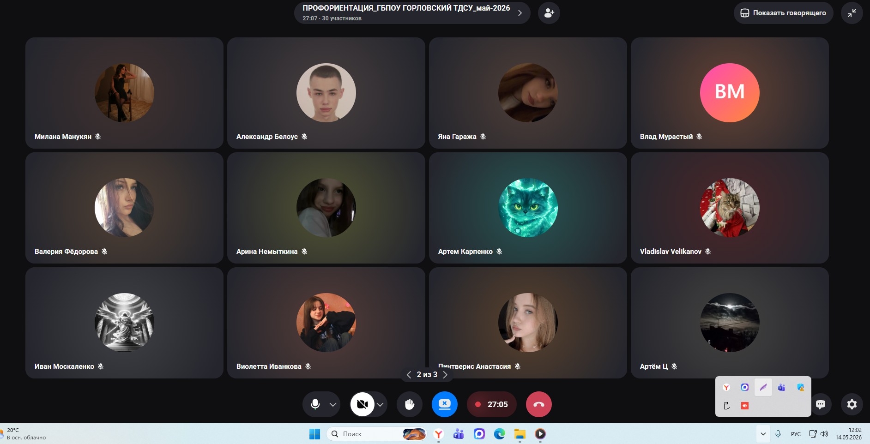Click the name label 'Валерия Фёдорова'
This screenshot has height=444, width=870.
tap(66, 252)
